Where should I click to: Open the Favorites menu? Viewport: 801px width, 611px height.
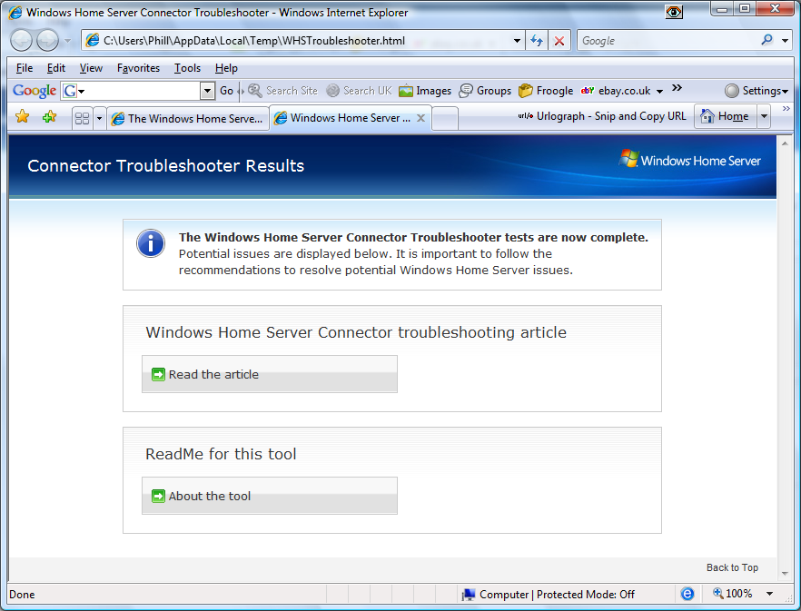pos(138,68)
